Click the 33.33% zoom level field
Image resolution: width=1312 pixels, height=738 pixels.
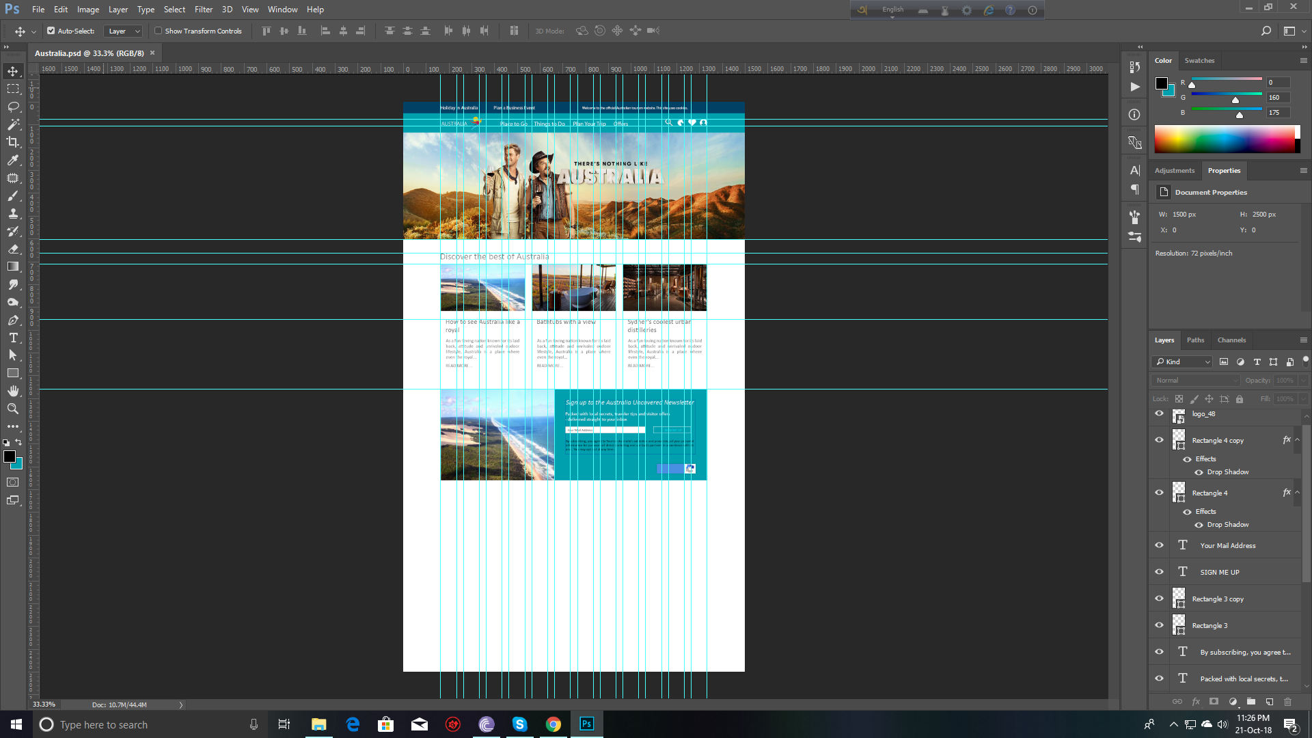(x=44, y=705)
